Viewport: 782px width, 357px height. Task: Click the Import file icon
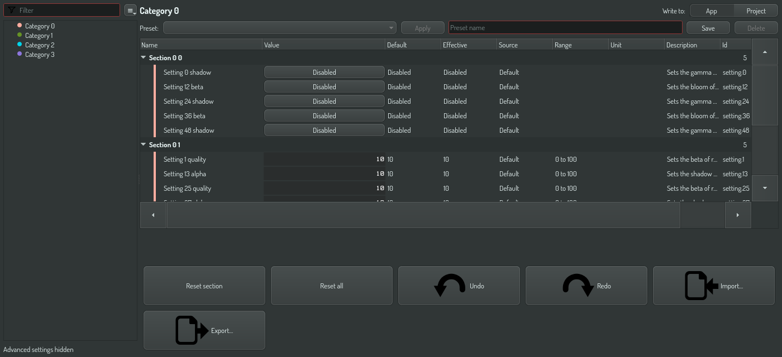(701, 286)
